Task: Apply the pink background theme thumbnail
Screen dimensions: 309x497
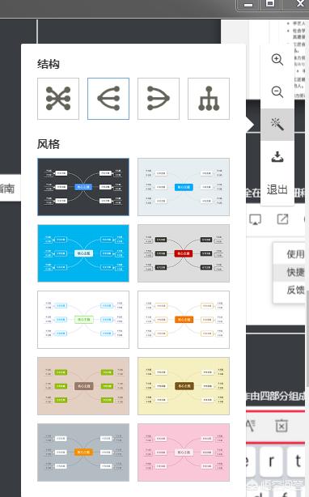Action: 184,452
